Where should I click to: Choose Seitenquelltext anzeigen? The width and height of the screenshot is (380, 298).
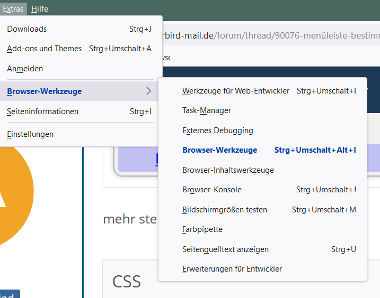pos(225,249)
